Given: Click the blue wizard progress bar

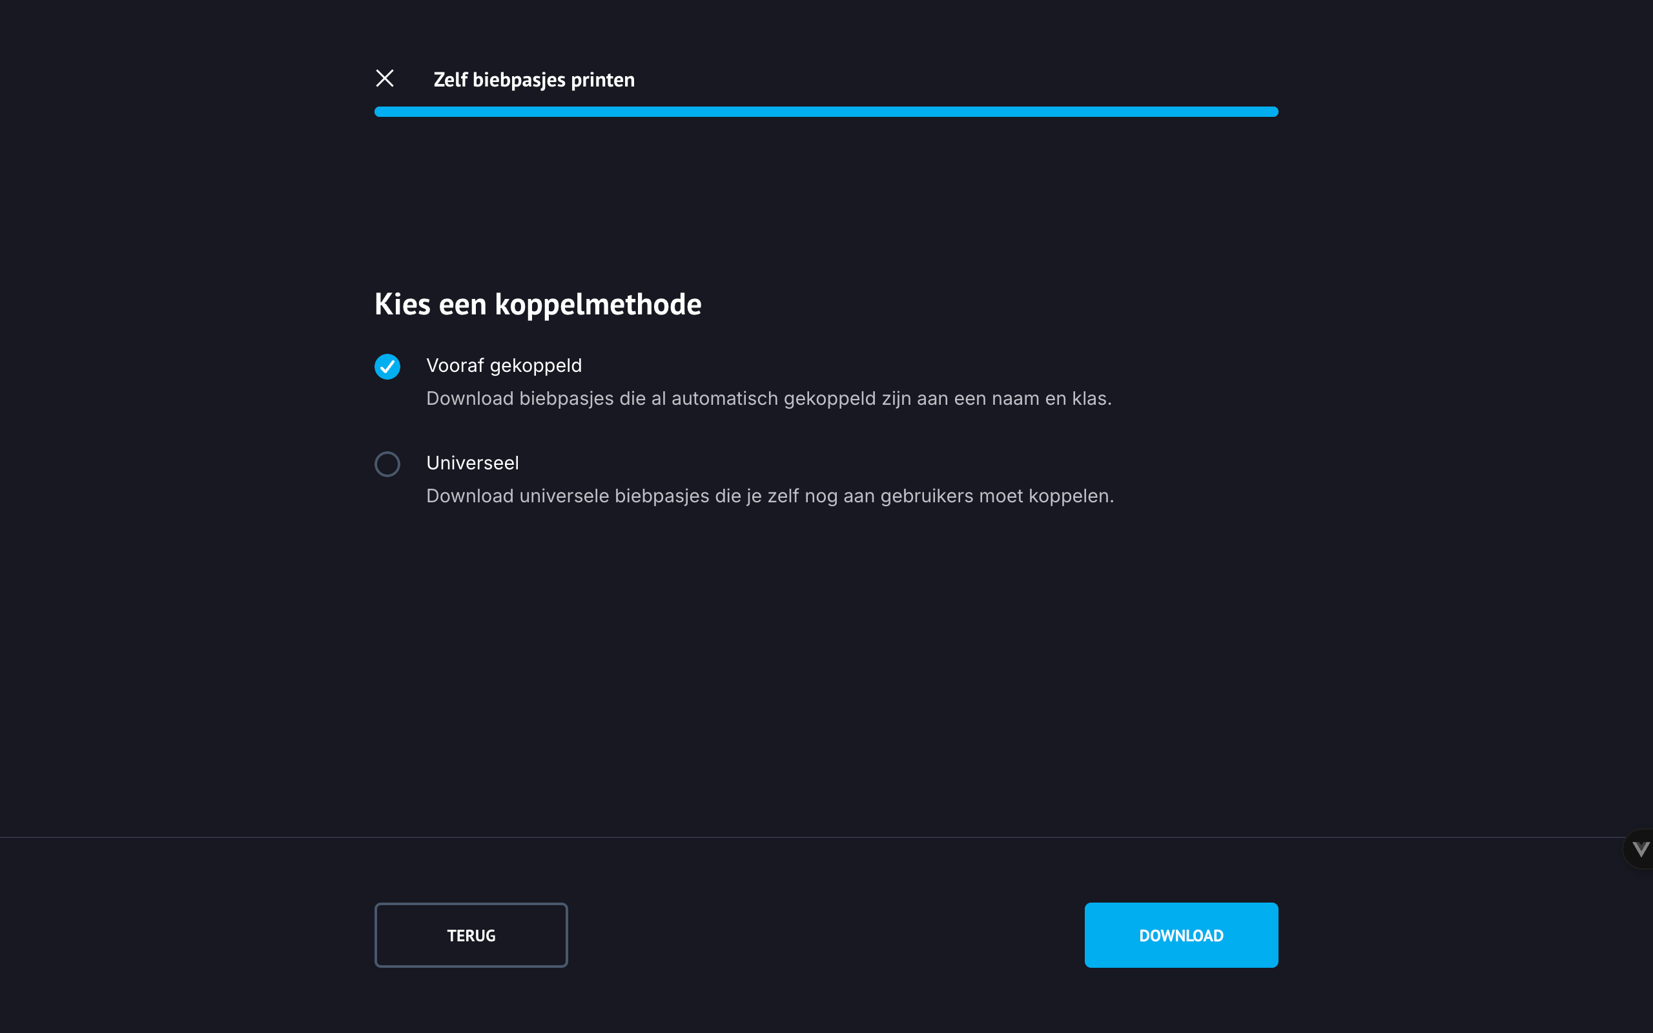Looking at the screenshot, I should coord(826,111).
